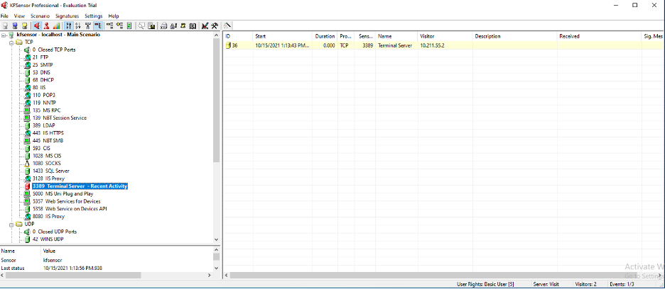Open the Scenario menu
Viewport: 665px width, 289px height.
click(x=40, y=16)
